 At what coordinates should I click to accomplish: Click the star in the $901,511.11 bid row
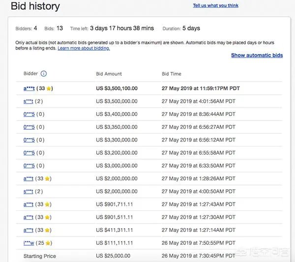tap(48, 217)
